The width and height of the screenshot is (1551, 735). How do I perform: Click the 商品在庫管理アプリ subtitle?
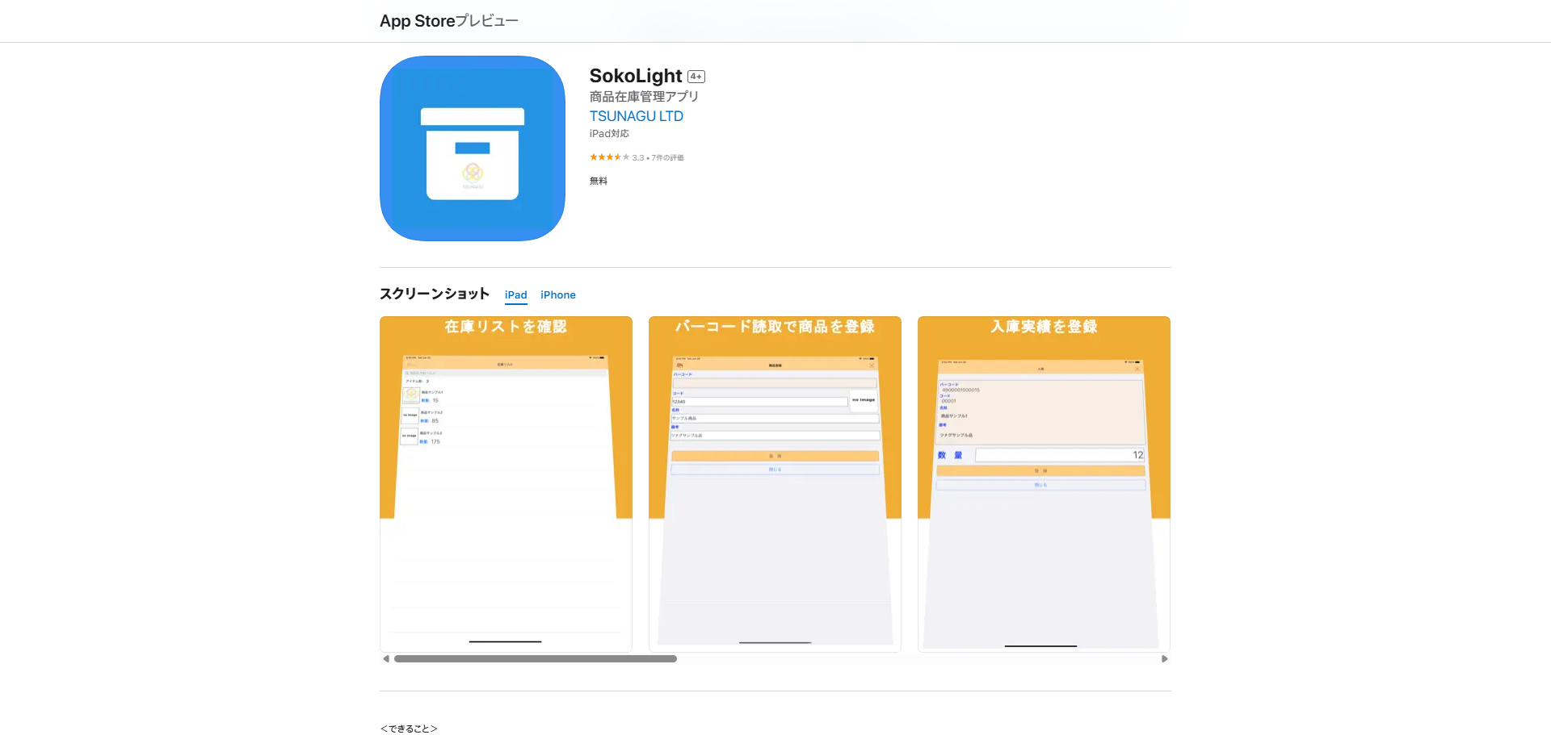[644, 97]
